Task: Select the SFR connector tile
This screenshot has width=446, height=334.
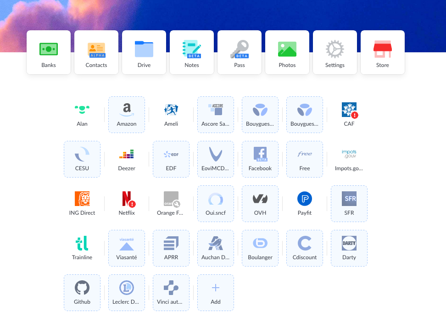Action: point(349,204)
